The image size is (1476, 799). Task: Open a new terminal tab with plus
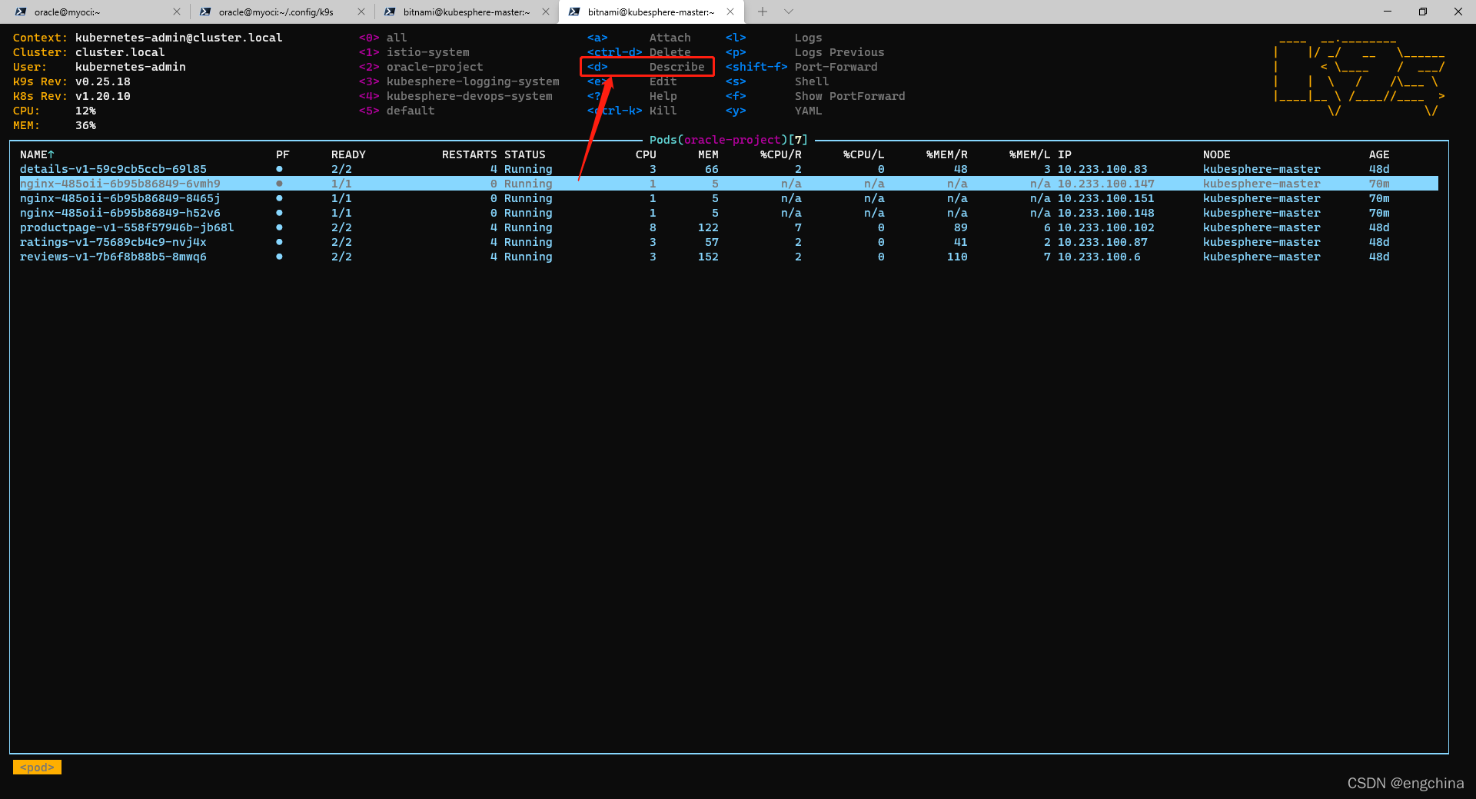[763, 12]
